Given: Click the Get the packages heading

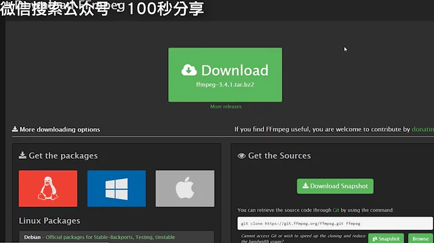Looking at the screenshot, I should 58,156.
